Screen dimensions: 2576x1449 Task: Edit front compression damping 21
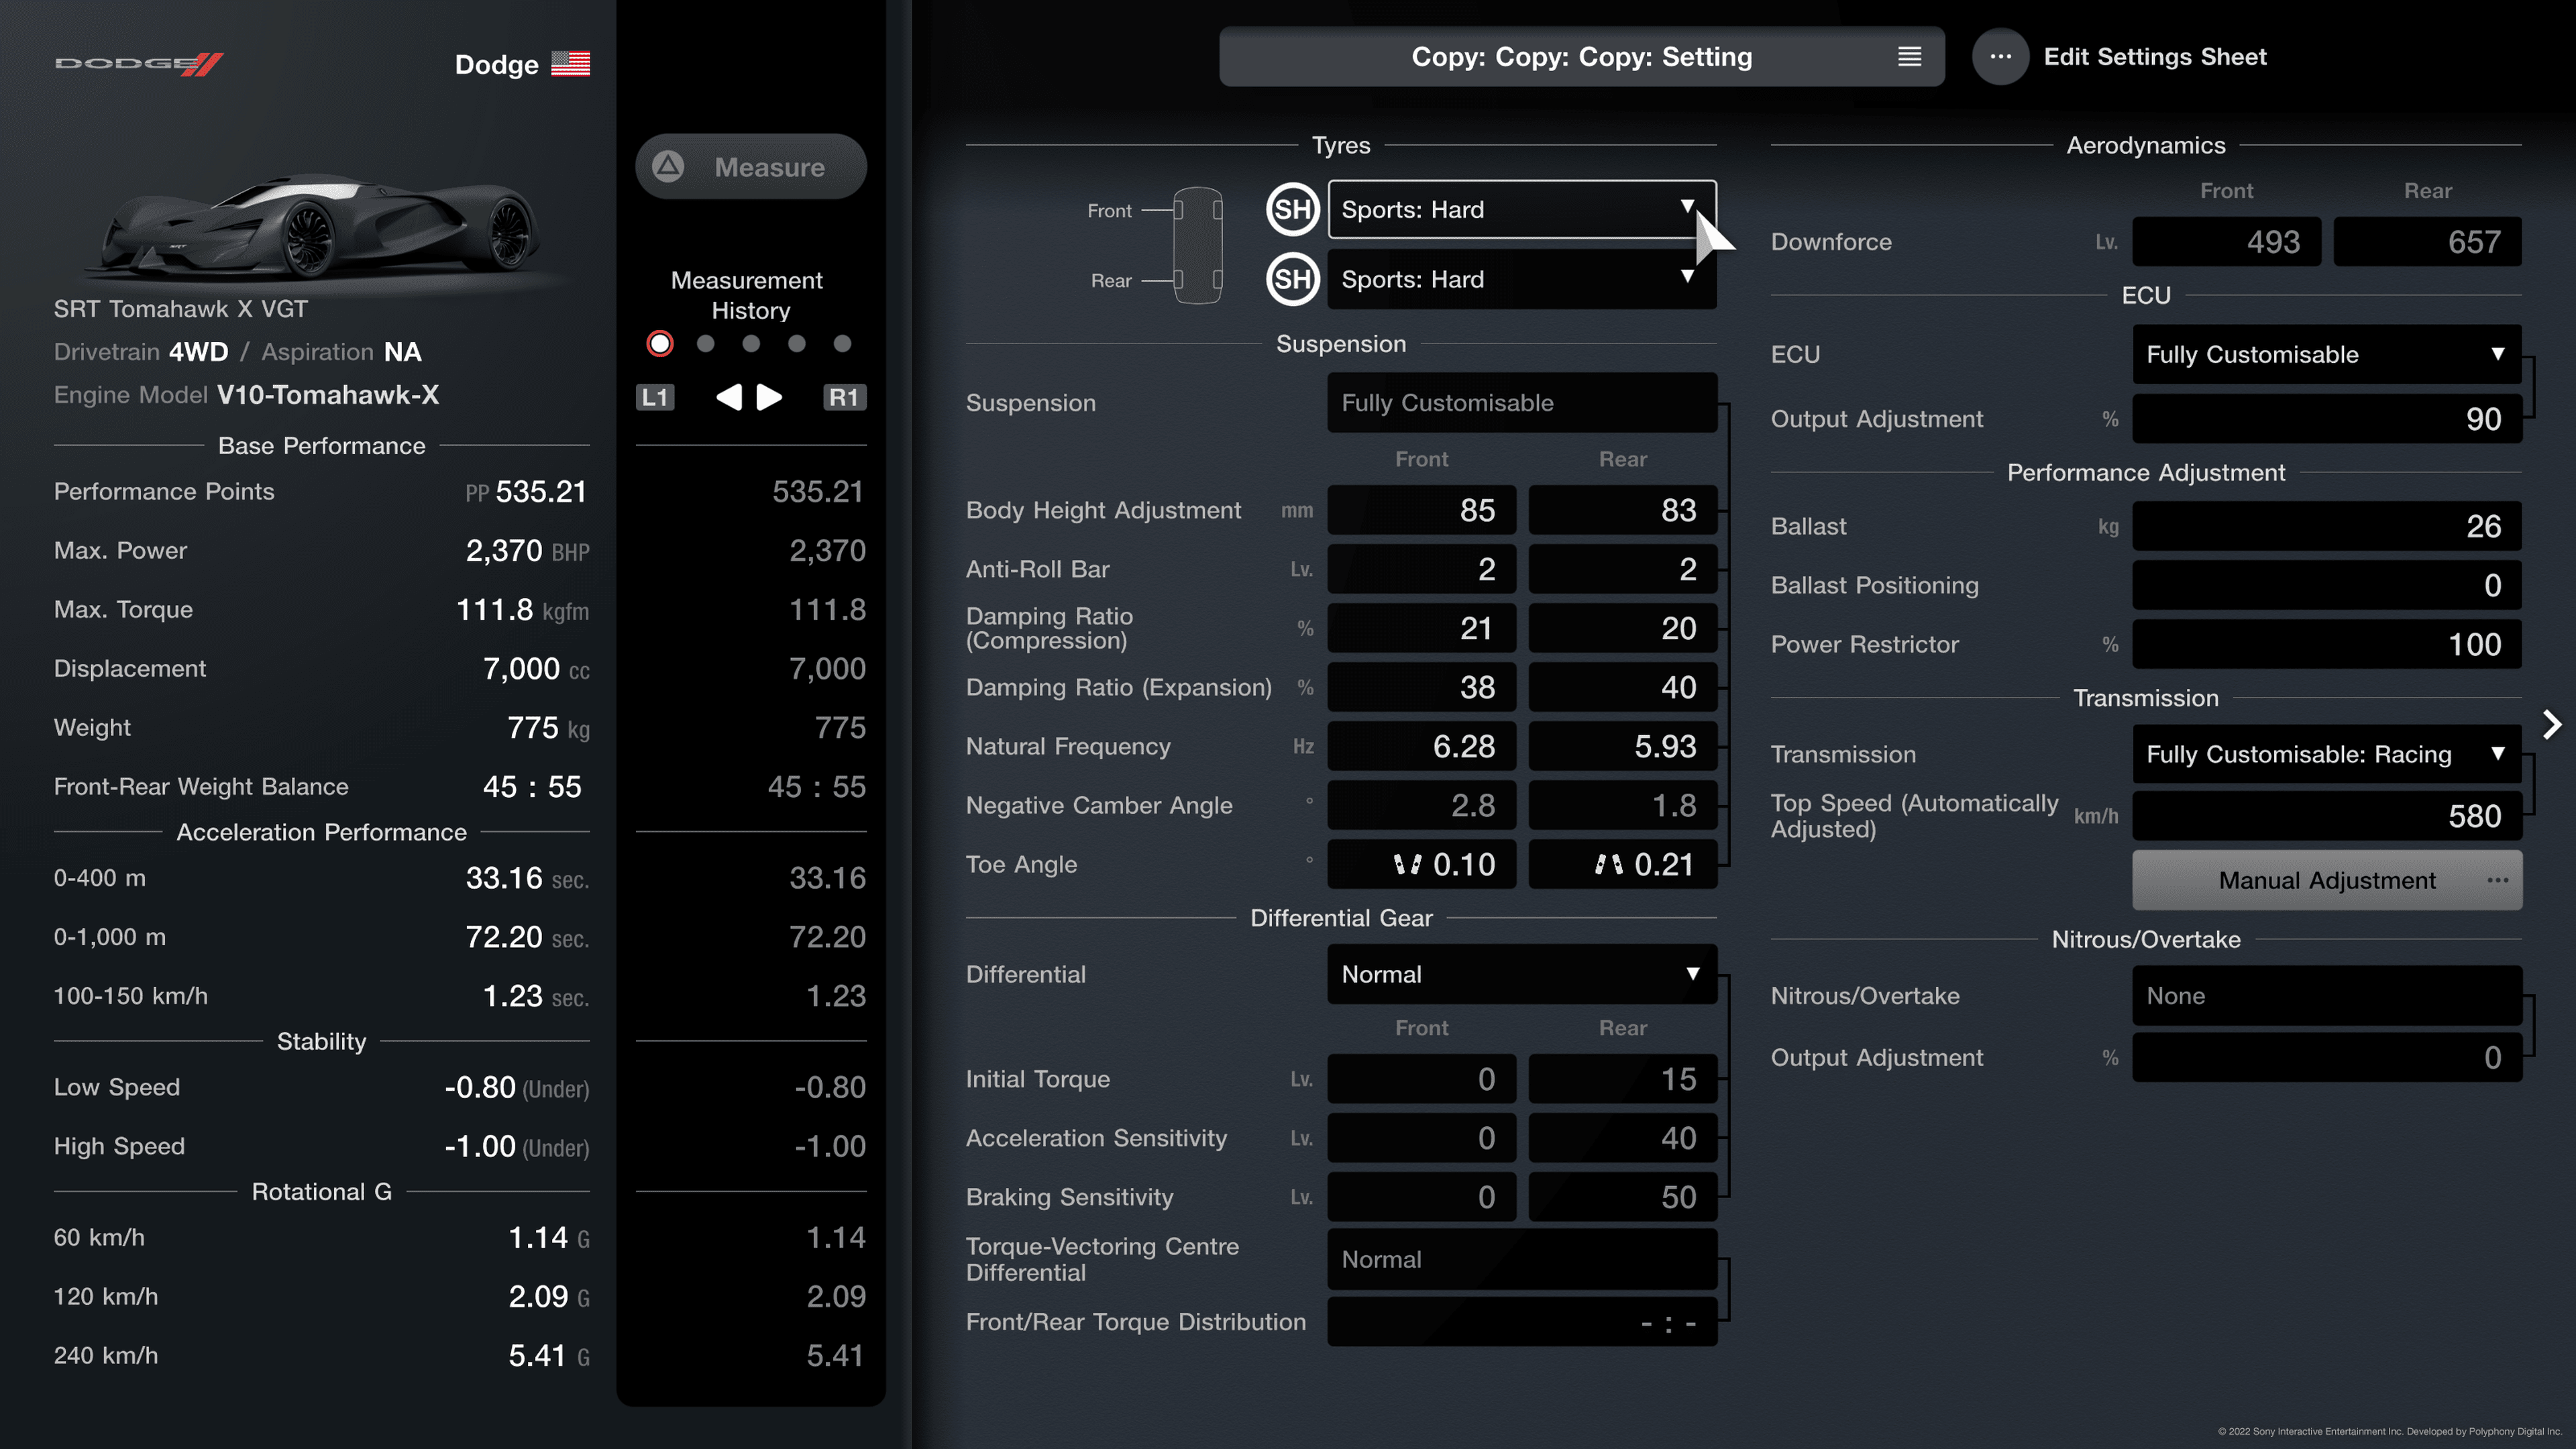(x=1421, y=628)
